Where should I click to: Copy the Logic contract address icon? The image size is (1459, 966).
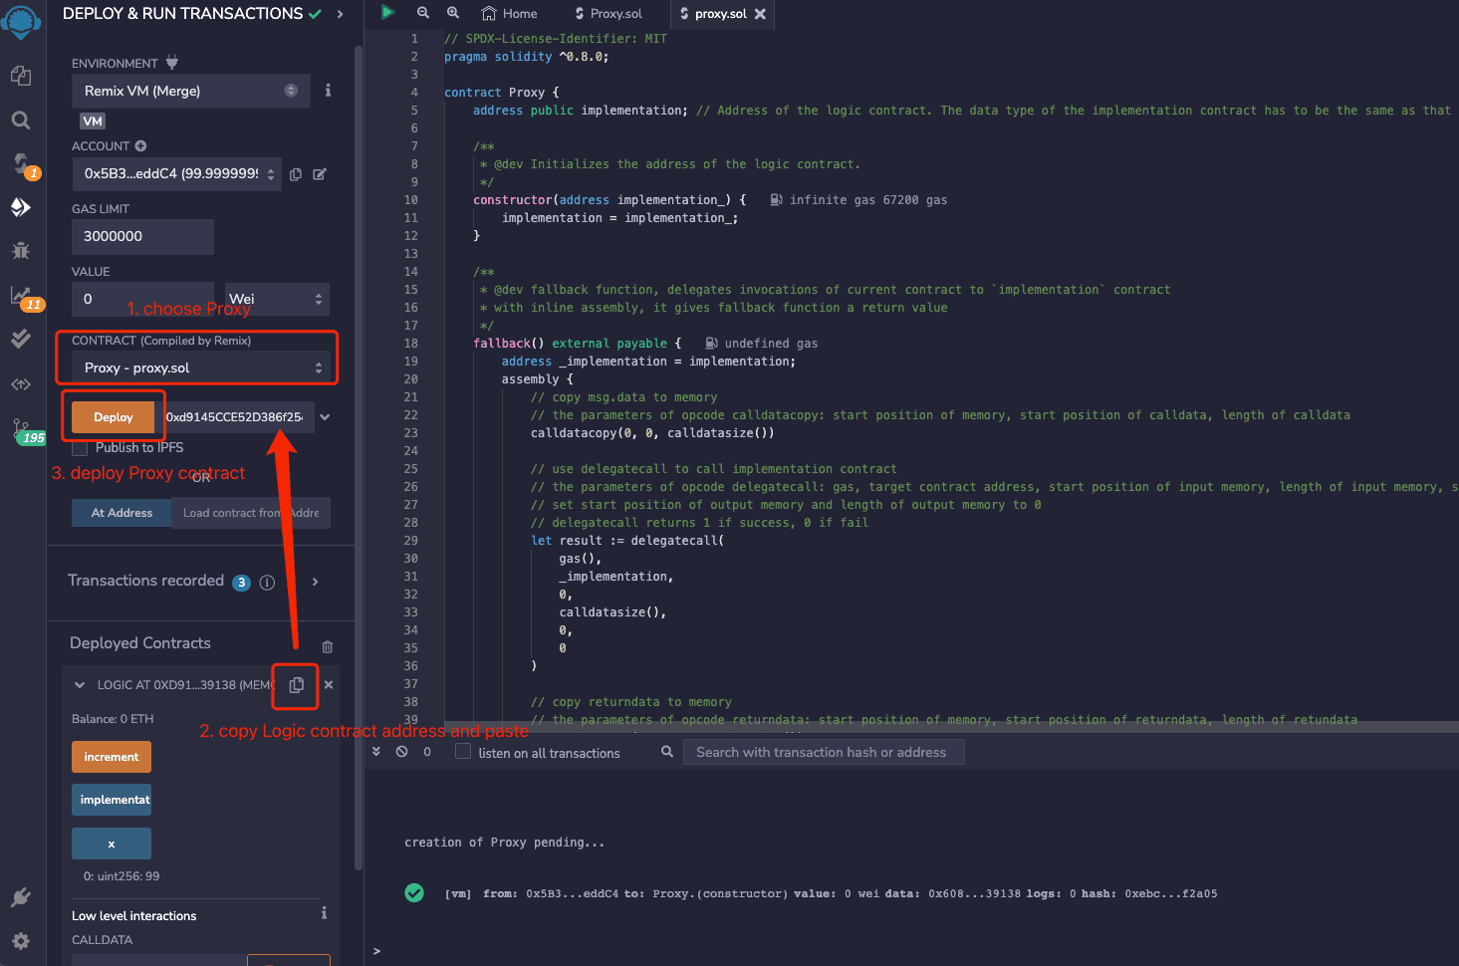296,685
